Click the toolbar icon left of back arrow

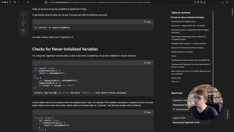[x=15, y=2]
